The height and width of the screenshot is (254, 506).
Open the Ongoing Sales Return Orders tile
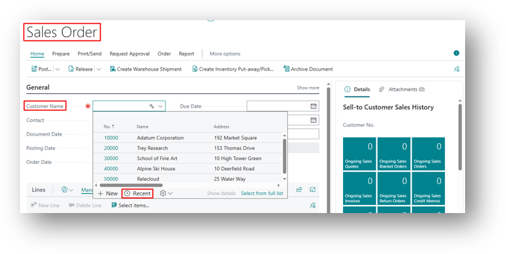(x=394, y=188)
